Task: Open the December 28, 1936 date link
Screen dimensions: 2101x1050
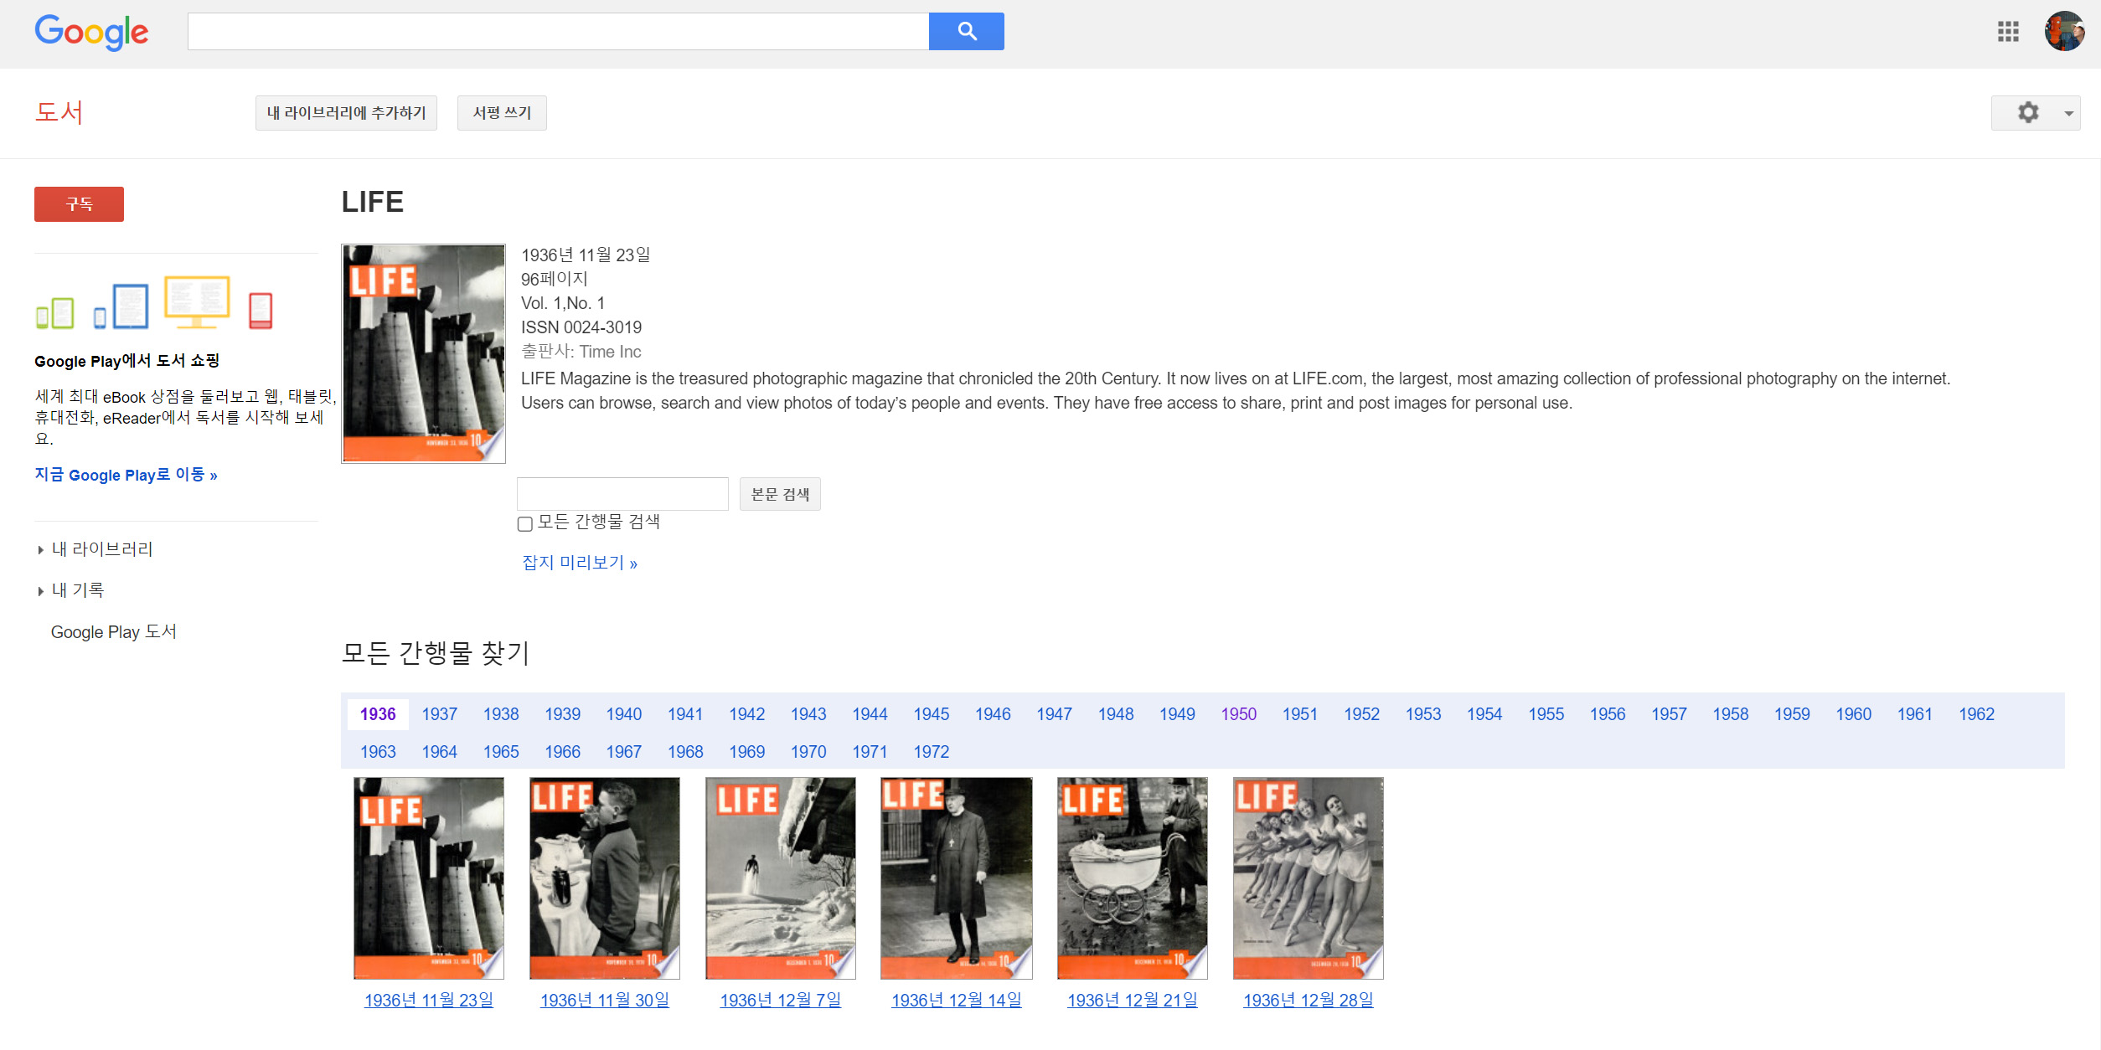Action: pos(1308,1000)
